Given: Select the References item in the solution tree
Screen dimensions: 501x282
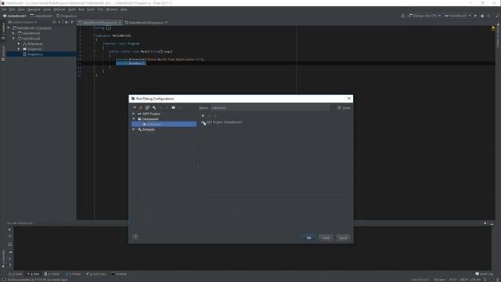Looking at the screenshot, I should (34, 44).
